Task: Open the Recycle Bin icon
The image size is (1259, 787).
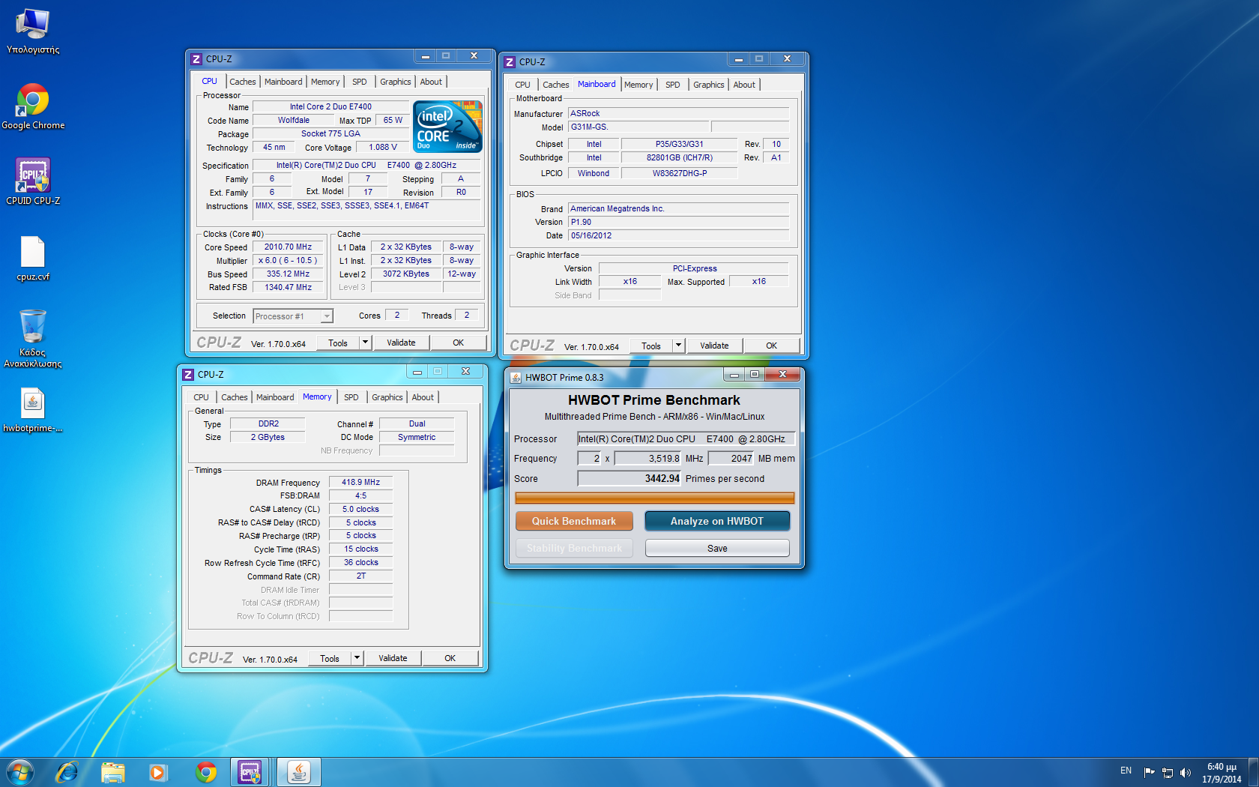Action: [x=33, y=338]
